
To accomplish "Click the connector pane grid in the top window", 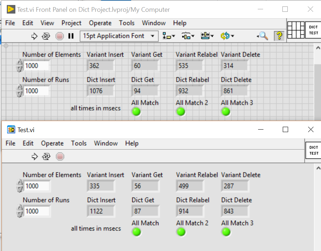I will (296, 30).
